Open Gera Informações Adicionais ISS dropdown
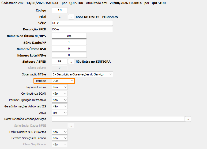The width and height of the screenshot is (207, 149). pos(60,106)
